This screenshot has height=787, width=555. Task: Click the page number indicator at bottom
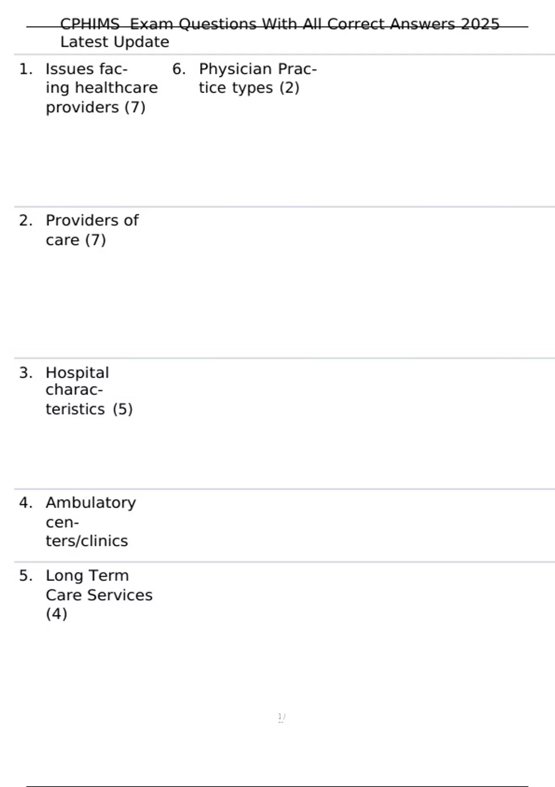tap(281, 718)
